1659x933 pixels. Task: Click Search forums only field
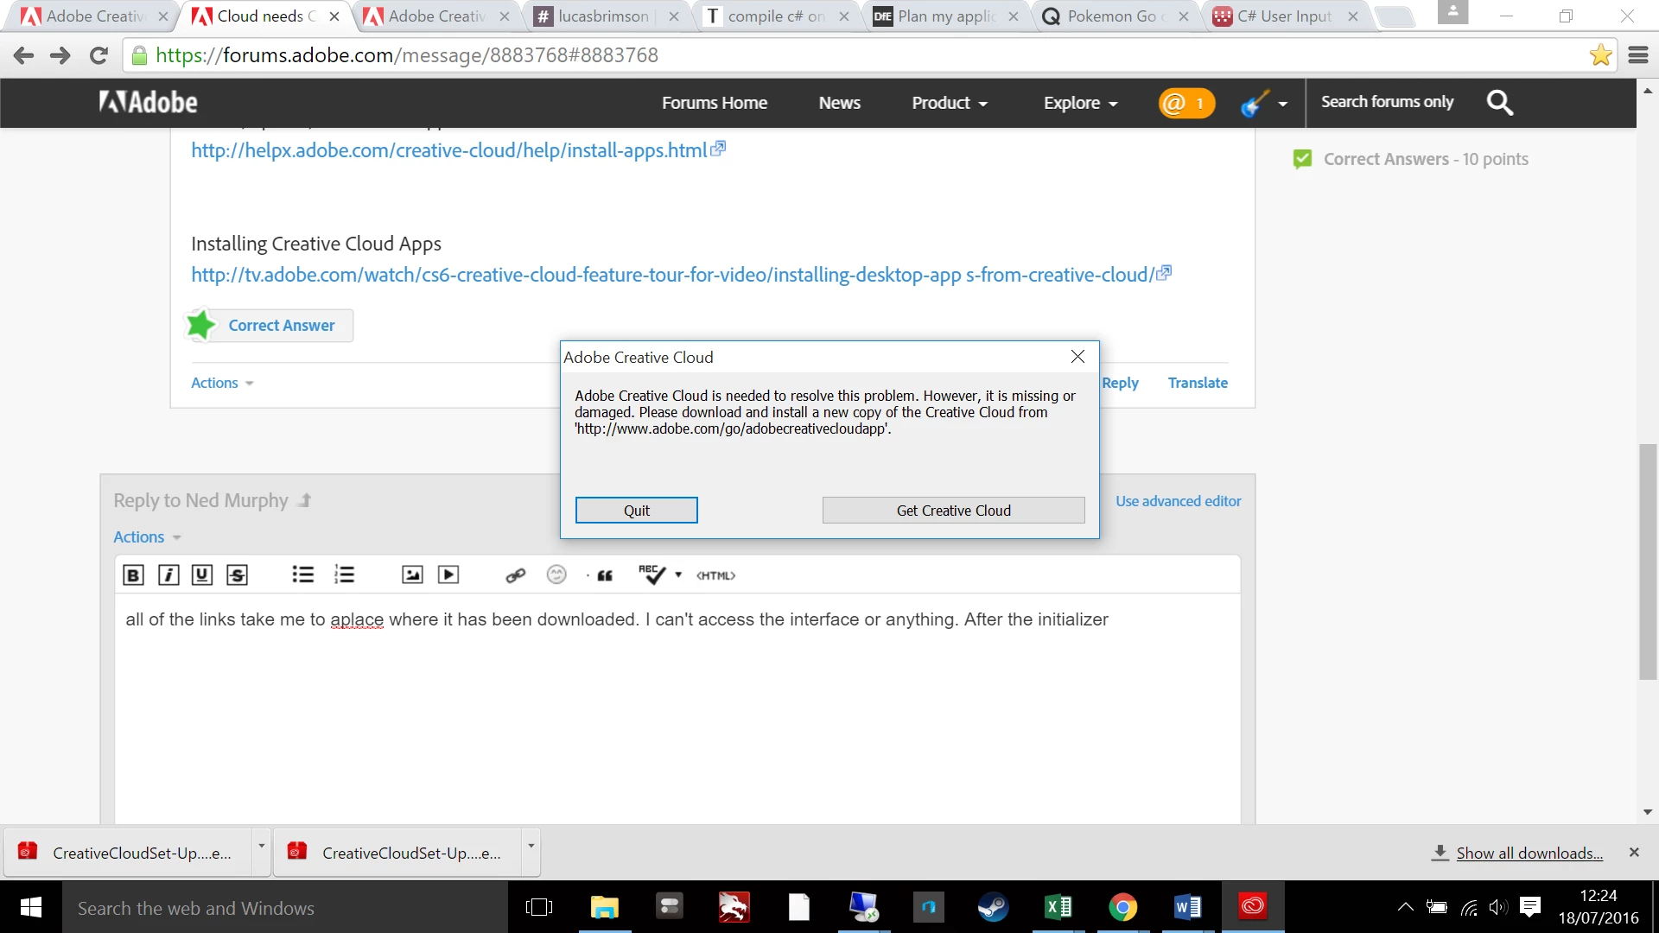coord(1388,102)
